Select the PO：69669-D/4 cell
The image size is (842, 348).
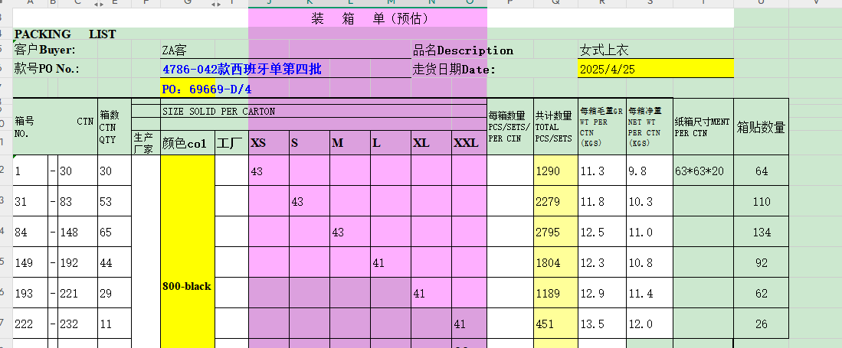point(207,89)
